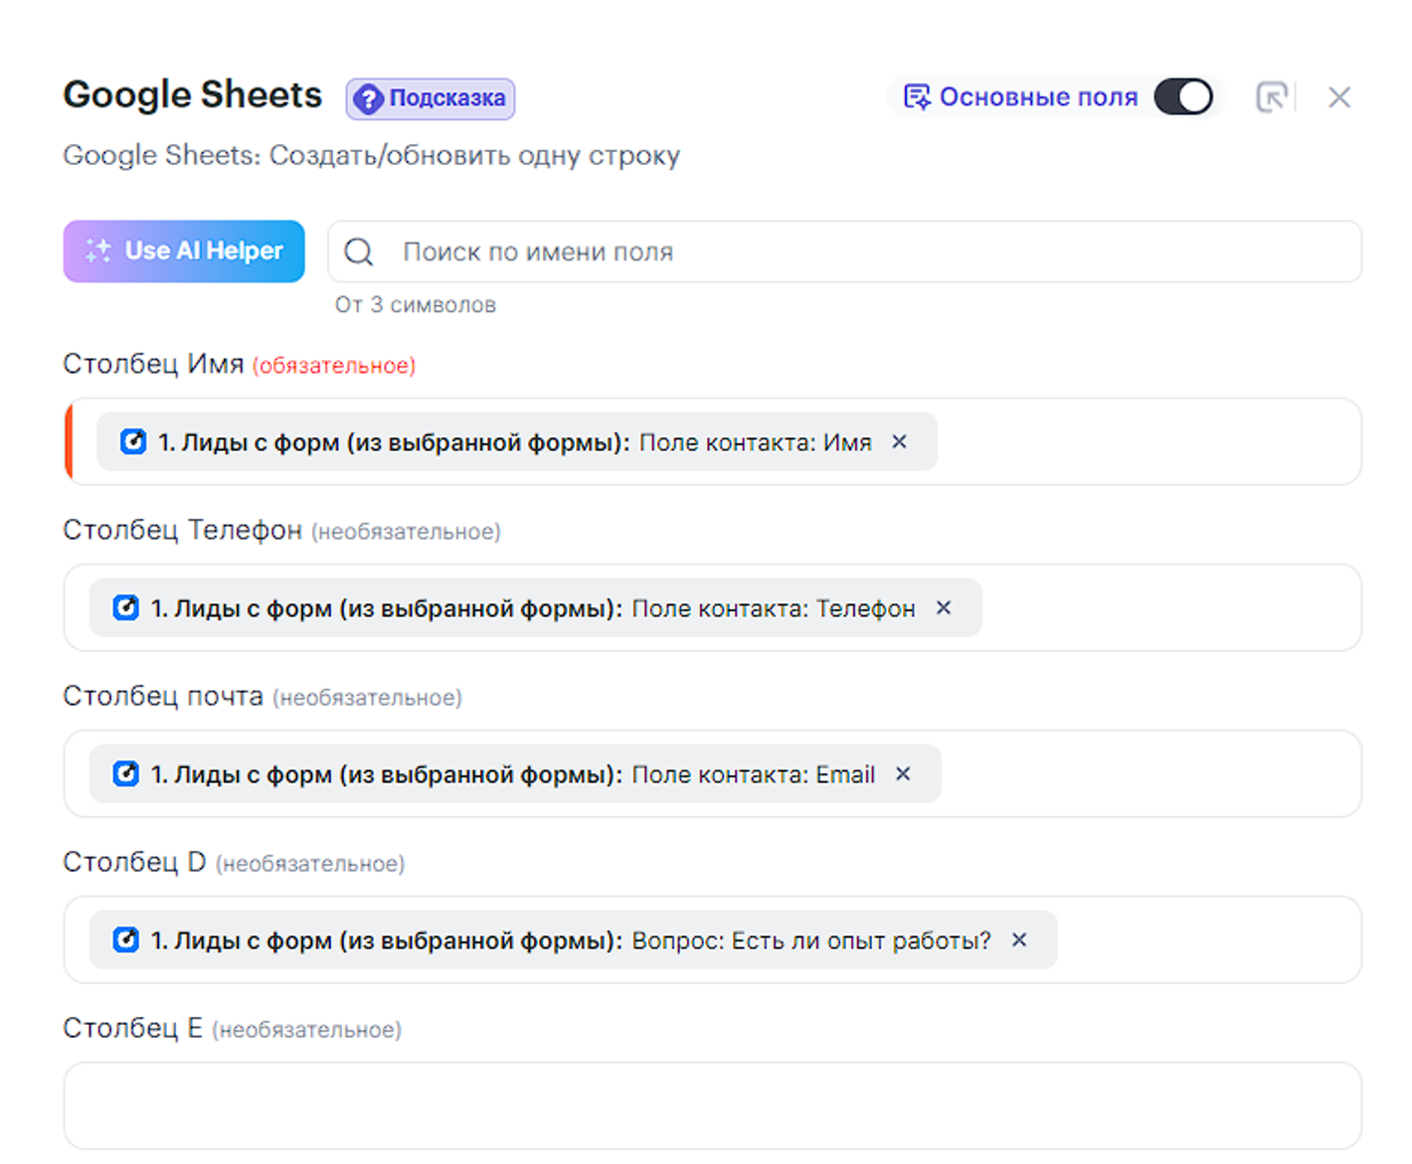
Task: Click the Подсказка hint badge
Action: pyautogui.click(x=430, y=98)
